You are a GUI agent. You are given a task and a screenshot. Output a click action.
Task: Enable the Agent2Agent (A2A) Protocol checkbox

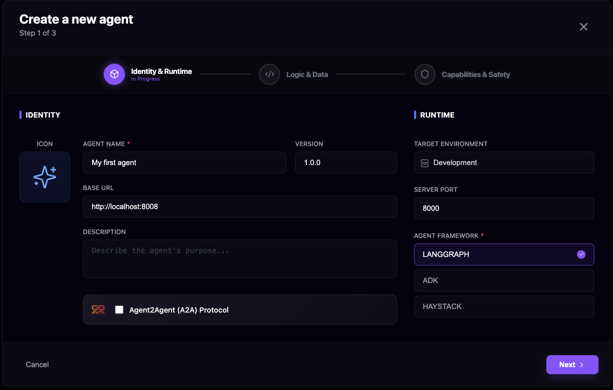coord(119,309)
